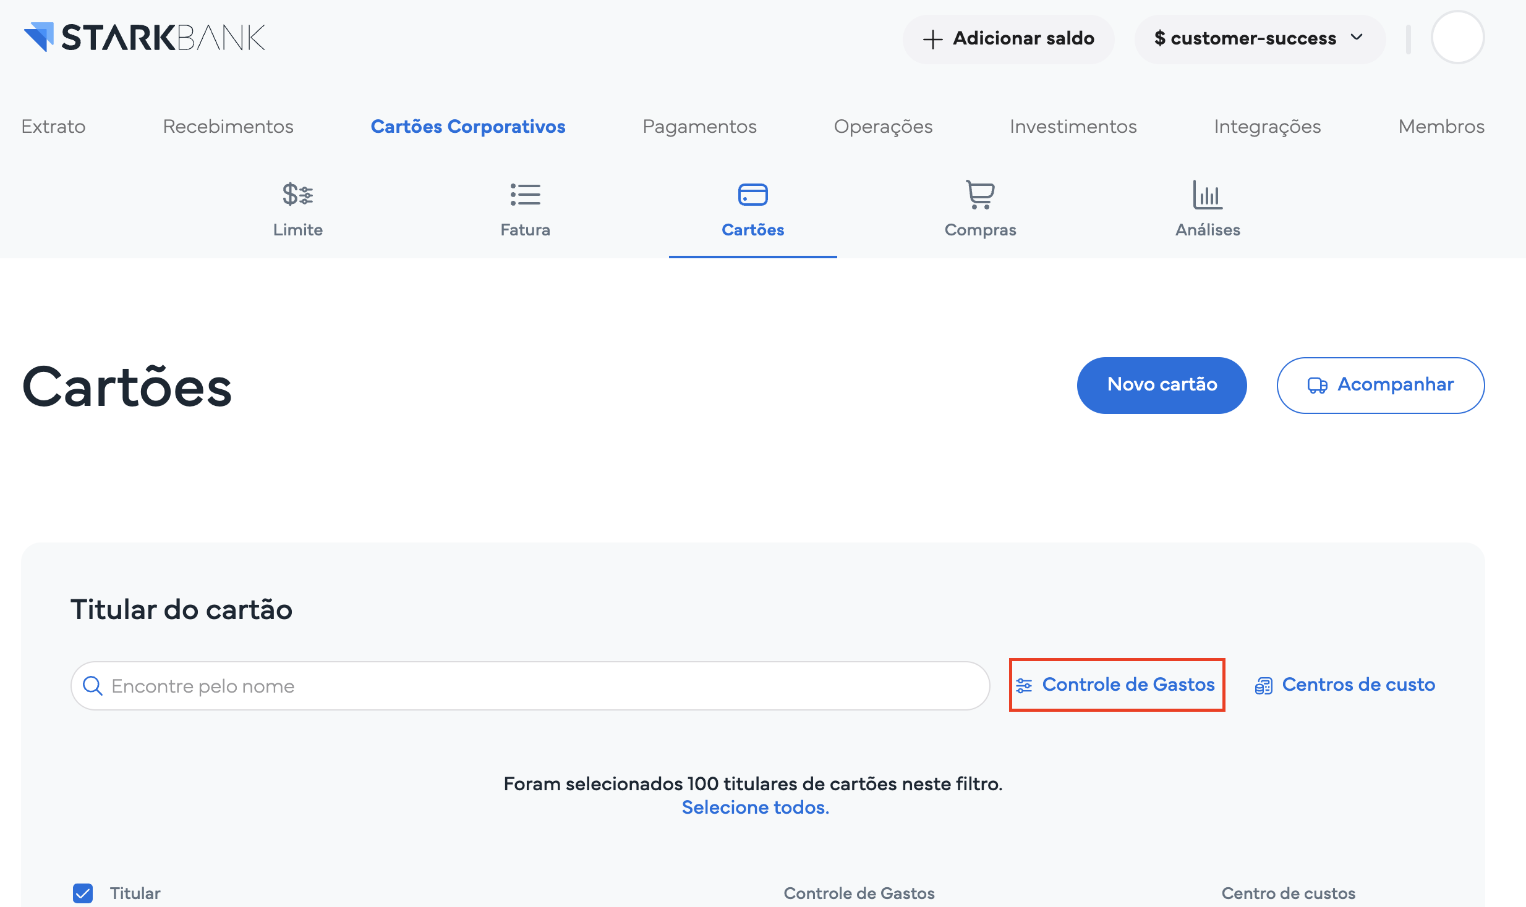The width and height of the screenshot is (1526, 907).
Task: Click the Selecione todos link
Action: 755,807
